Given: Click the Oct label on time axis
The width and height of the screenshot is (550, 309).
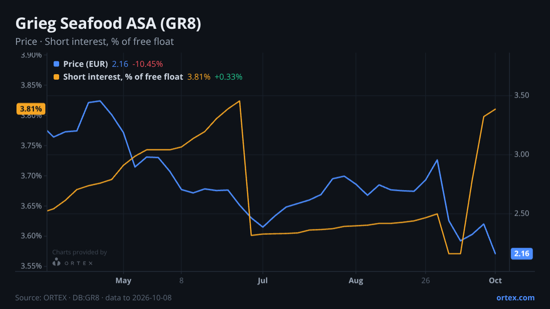Looking at the screenshot, I should pos(495,281).
